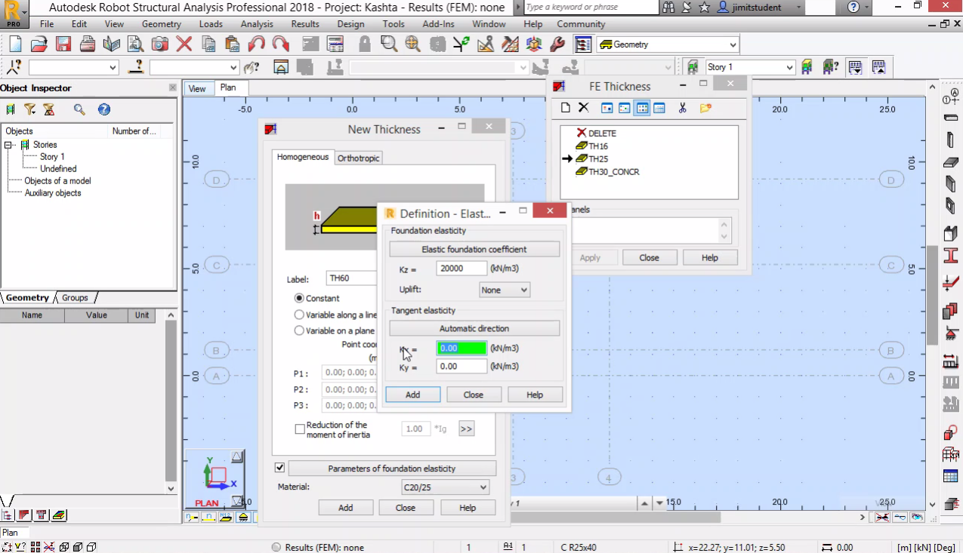Open the bar selection dropdown in second toolbar
The image size is (963, 553).
[194, 67]
